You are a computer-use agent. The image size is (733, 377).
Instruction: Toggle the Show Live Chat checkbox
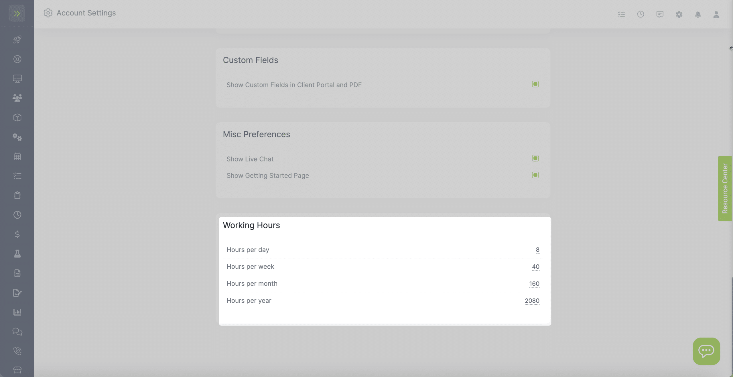(535, 158)
